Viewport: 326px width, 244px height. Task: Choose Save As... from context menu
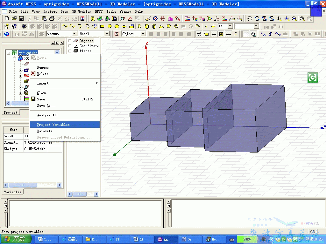coord(65,105)
